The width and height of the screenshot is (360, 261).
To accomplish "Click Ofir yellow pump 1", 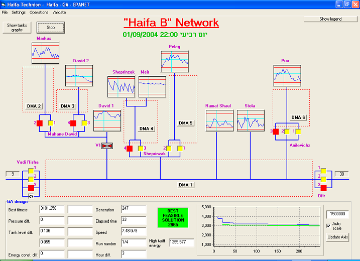I will tap(323, 171).
